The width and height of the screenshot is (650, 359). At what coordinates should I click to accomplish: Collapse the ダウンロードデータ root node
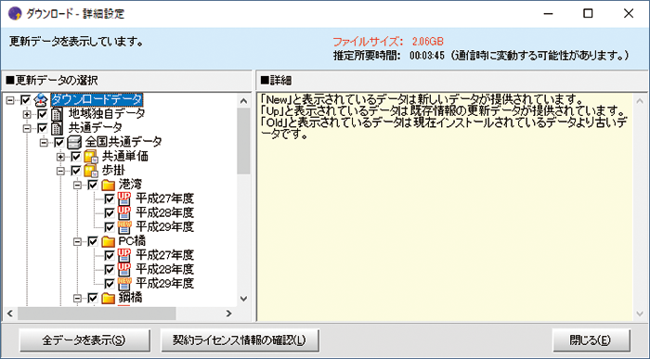10,100
